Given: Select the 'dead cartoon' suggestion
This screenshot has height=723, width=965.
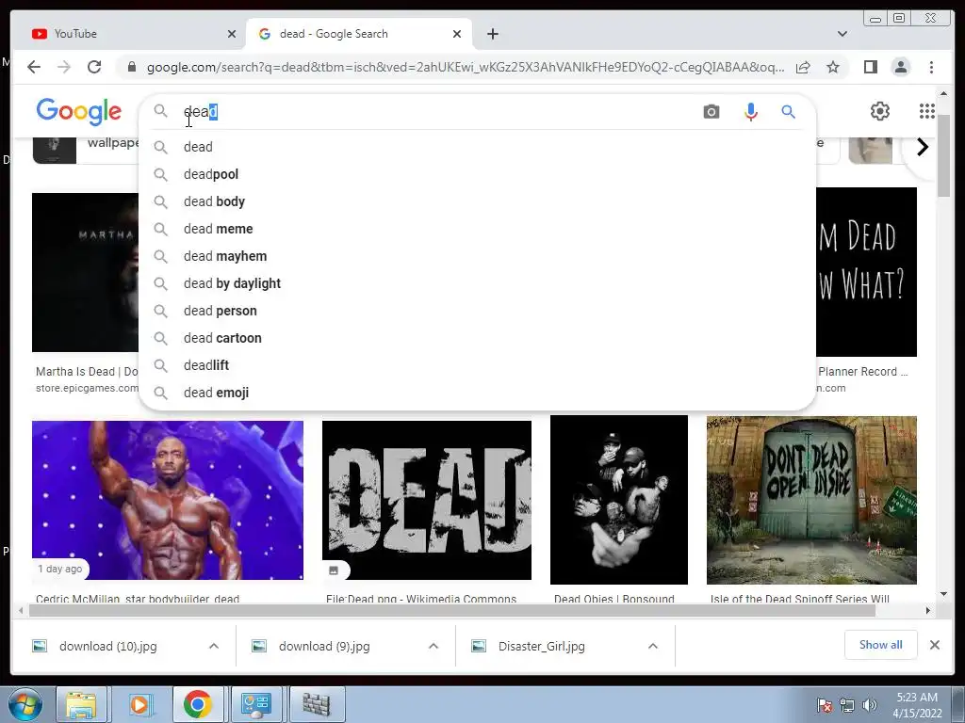Looking at the screenshot, I should pyautogui.click(x=477, y=338).
